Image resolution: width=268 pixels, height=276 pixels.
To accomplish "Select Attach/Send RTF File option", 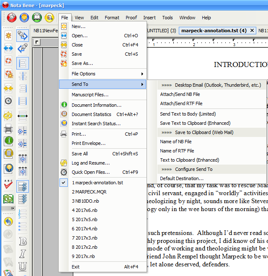I will (181, 103).
